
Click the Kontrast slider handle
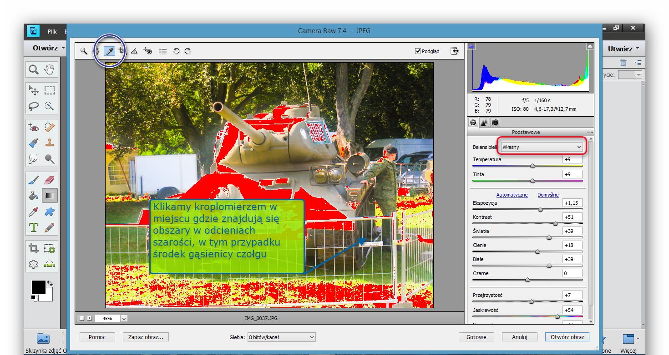click(555, 223)
